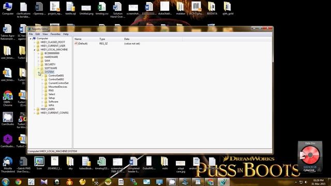Screen dimensions: 331x186
Task: Collapse the SYSTEM key arrow
Action: [38, 72]
